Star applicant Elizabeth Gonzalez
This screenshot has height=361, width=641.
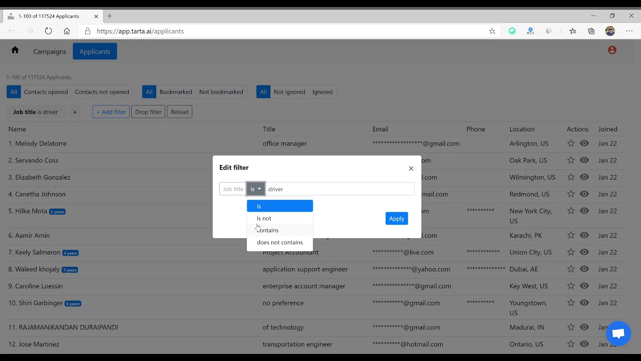click(571, 177)
